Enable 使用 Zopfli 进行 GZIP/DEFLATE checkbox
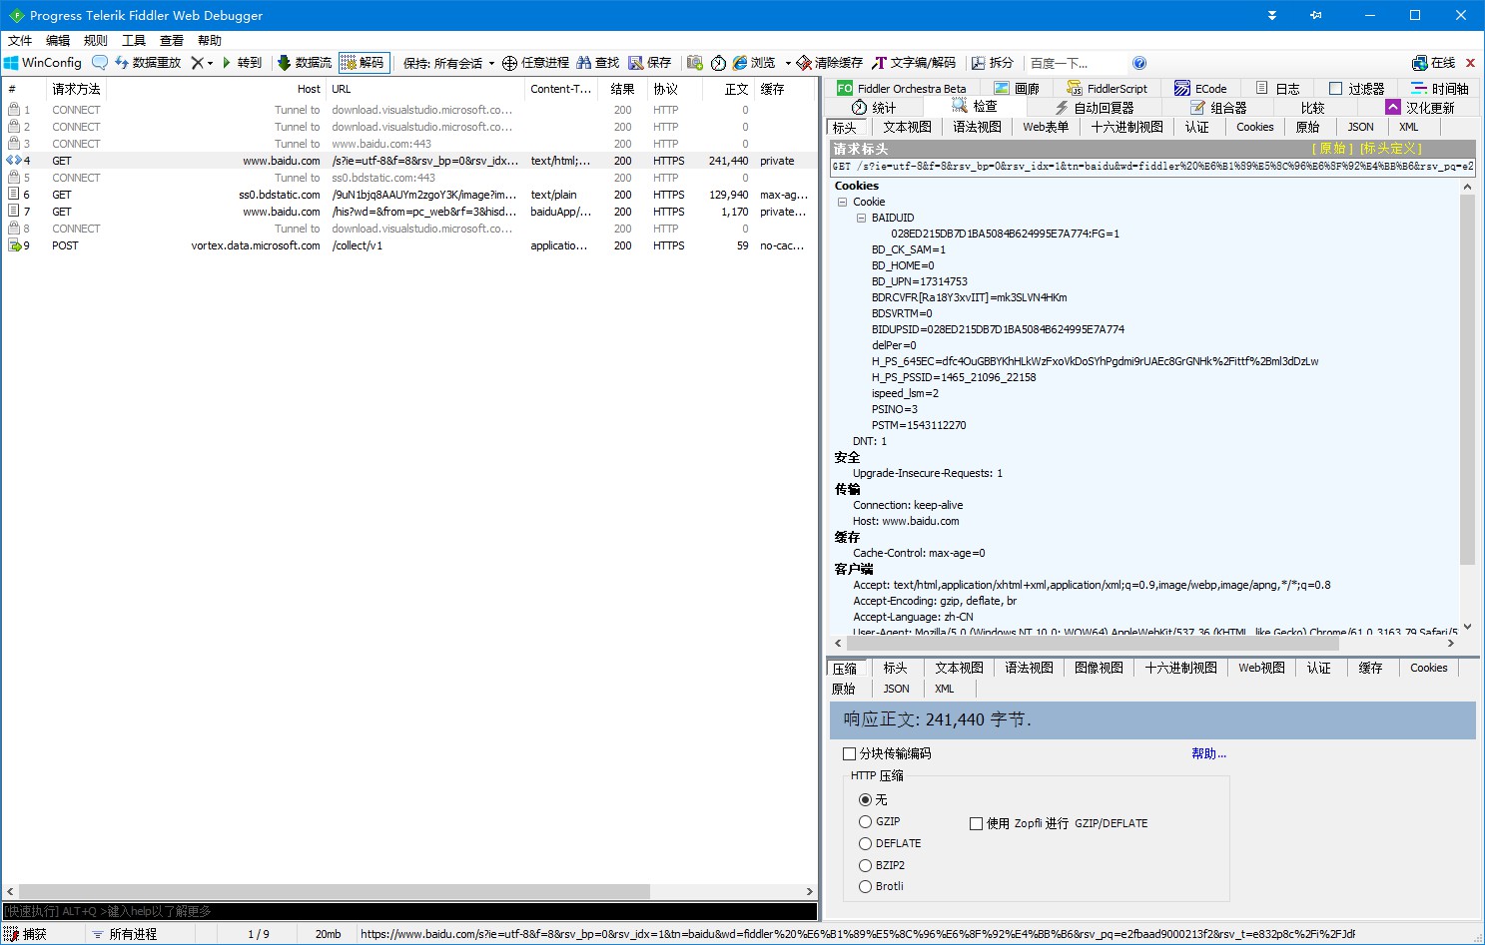Image resolution: width=1485 pixels, height=945 pixels. 977,823
